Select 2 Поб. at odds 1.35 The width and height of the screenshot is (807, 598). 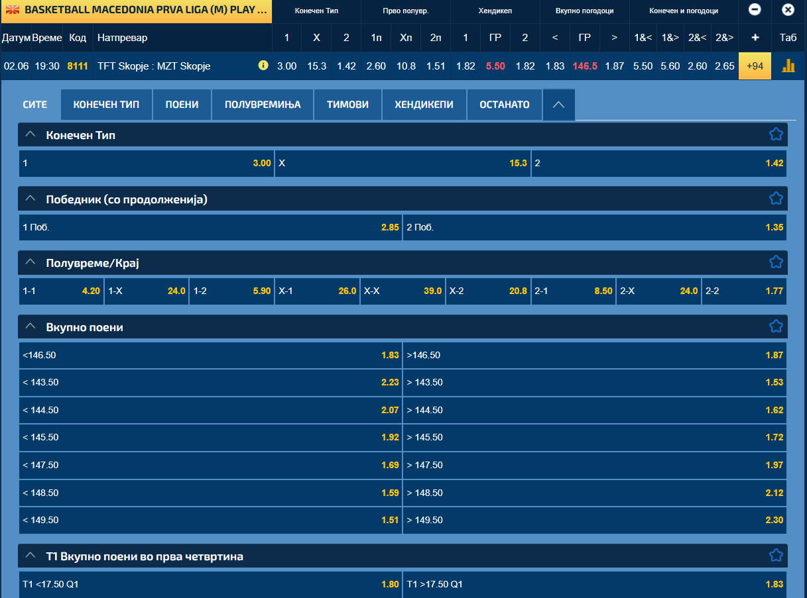[595, 227]
